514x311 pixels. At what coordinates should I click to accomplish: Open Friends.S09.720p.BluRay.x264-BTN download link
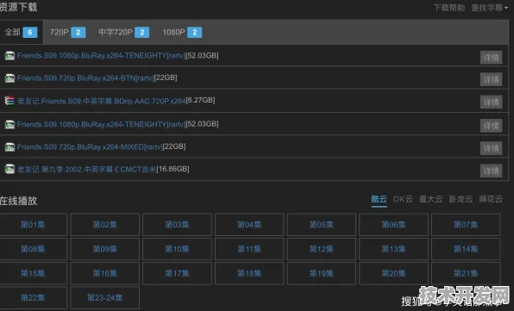click(x=85, y=78)
